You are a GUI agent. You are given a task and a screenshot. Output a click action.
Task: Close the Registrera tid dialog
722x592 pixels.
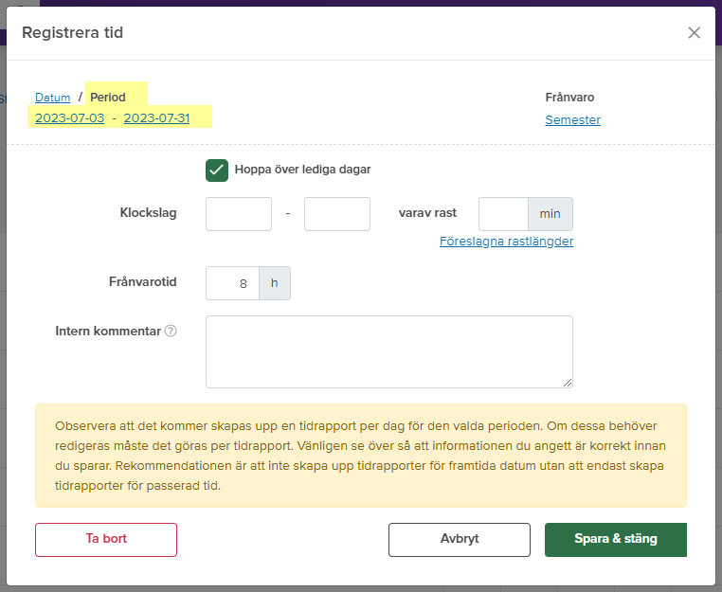(x=694, y=33)
